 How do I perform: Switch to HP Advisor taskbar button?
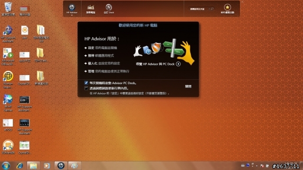[x=61, y=166]
